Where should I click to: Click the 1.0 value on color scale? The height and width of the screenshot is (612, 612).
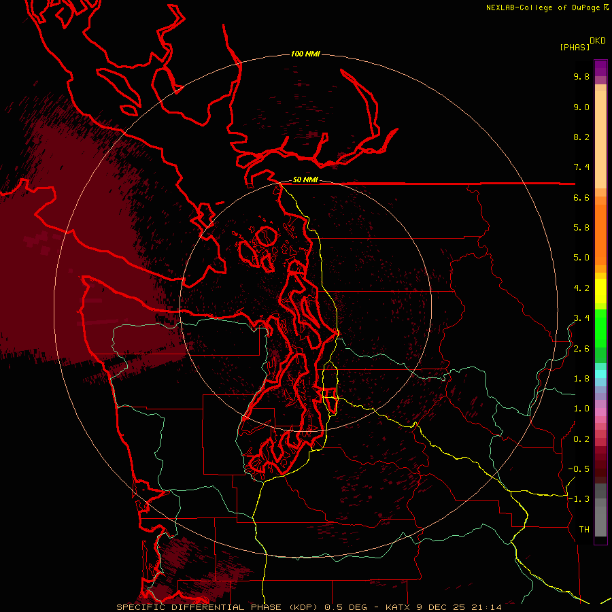tap(581, 409)
